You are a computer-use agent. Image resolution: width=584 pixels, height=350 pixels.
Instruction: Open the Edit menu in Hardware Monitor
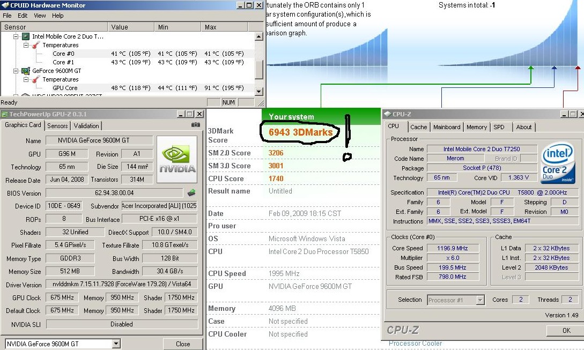pyautogui.click(x=23, y=16)
